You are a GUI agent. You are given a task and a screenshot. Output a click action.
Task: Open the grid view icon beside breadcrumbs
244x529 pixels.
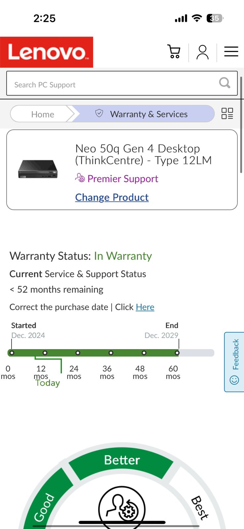[227, 114]
